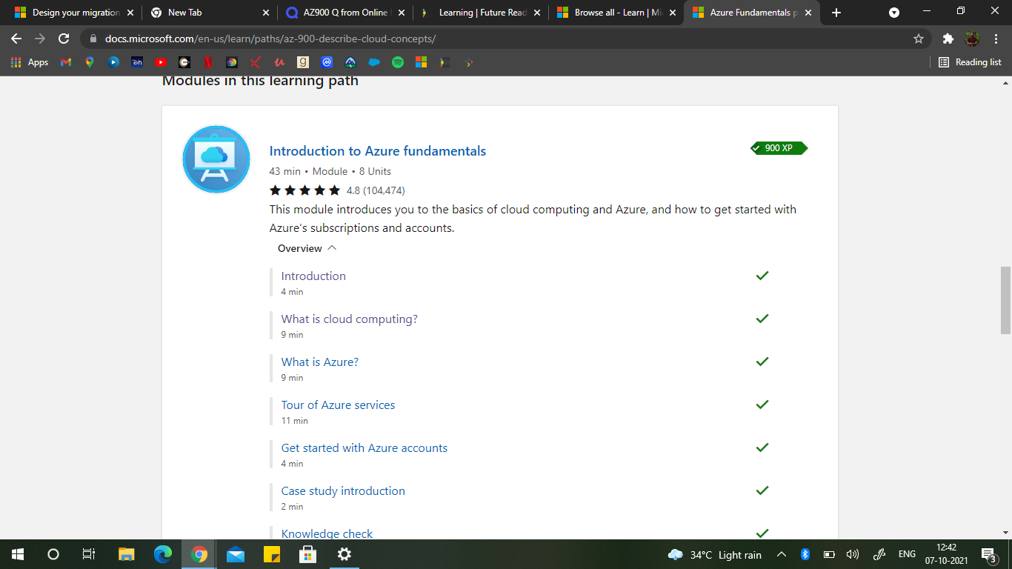This screenshot has height=569, width=1012.
Task: Click the Bluetooth tray icon
Action: tap(805, 554)
